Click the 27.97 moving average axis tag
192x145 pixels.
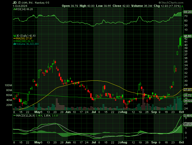[187, 89]
